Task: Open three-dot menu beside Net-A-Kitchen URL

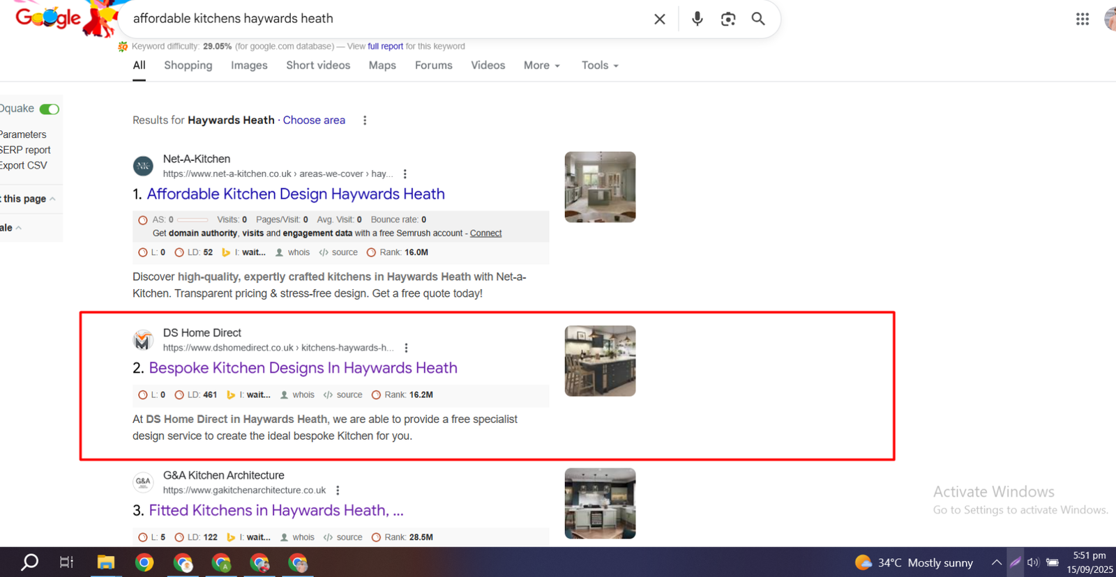Action: click(x=405, y=174)
